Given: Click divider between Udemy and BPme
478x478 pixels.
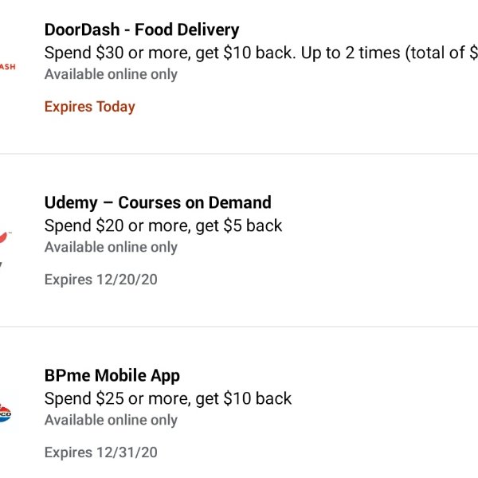Looking at the screenshot, I should coord(239,327).
